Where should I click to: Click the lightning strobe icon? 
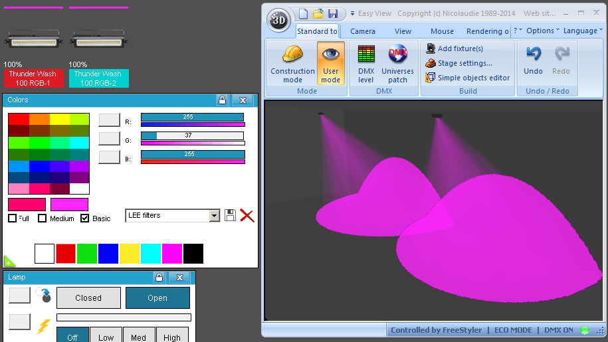coord(43,326)
